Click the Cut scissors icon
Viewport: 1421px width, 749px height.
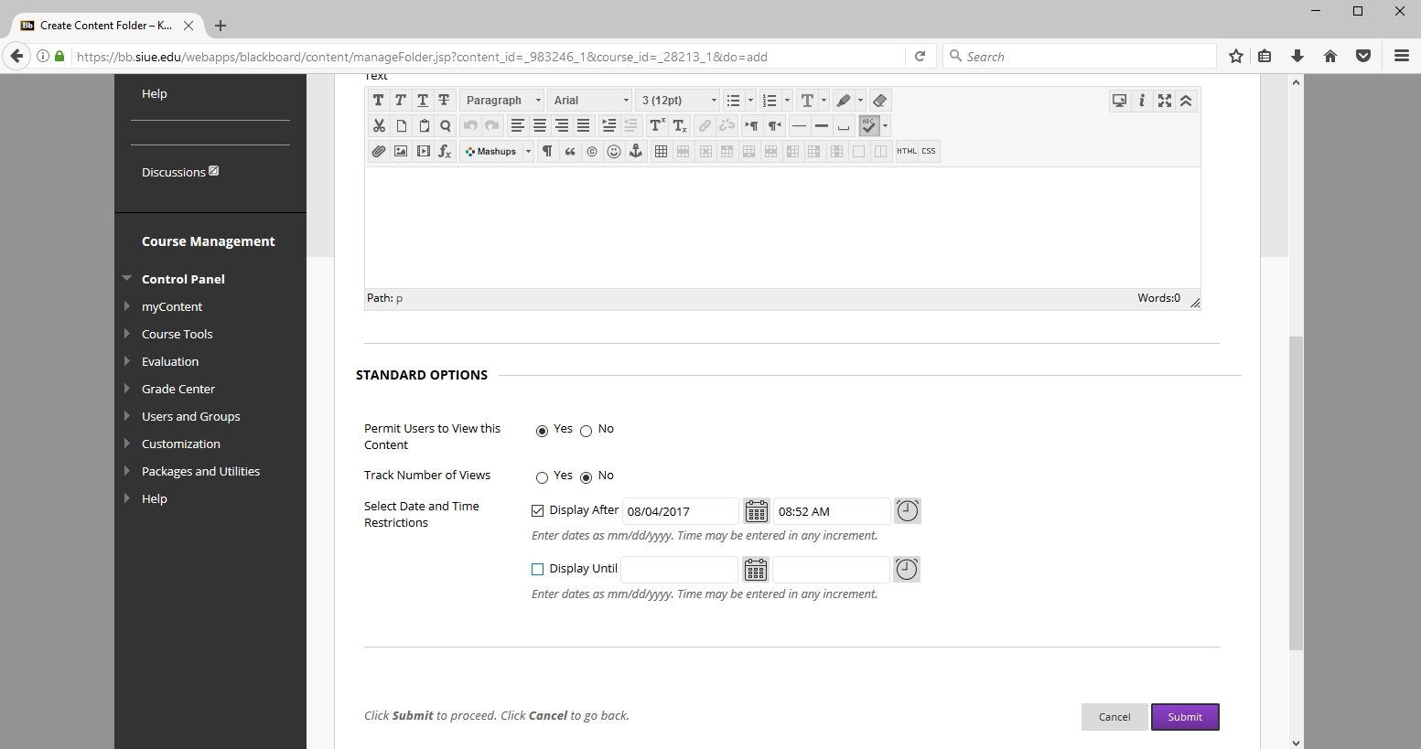[x=379, y=126]
